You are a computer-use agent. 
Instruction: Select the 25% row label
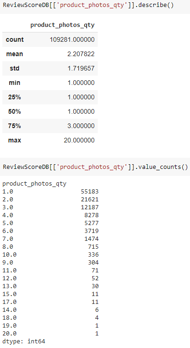pos(15,97)
